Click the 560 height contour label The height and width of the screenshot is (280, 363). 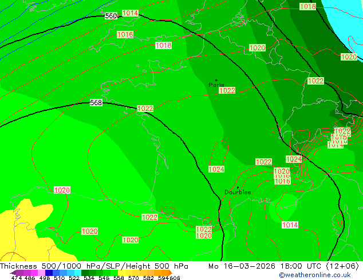pos(111,16)
